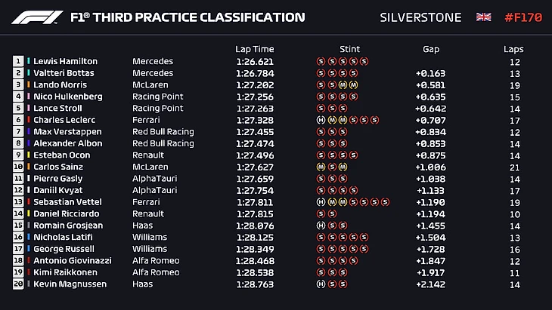
Task: Click the British flag icon next to Silverstone
Action: click(482, 17)
